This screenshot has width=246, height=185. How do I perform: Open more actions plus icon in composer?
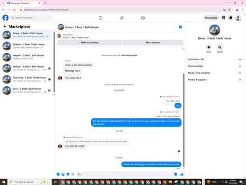(58, 174)
